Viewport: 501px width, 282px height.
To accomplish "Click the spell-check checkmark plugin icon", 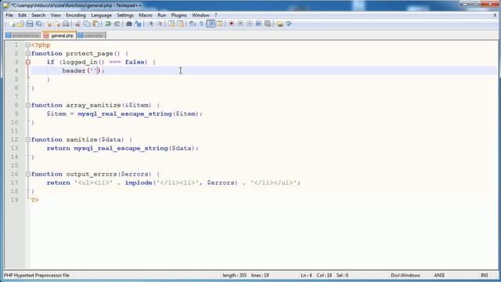I will [x=289, y=24].
